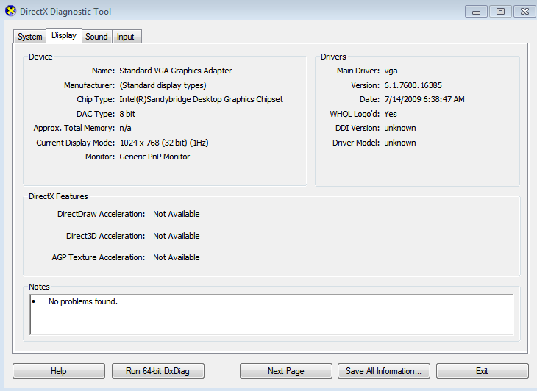
Task: Click '1024 x 768 (32 bit) (1Hz)' display mode
Action: pyautogui.click(x=164, y=143)
